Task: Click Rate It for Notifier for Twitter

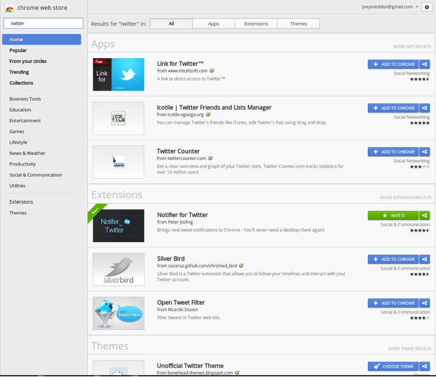Action: point(393,215)
